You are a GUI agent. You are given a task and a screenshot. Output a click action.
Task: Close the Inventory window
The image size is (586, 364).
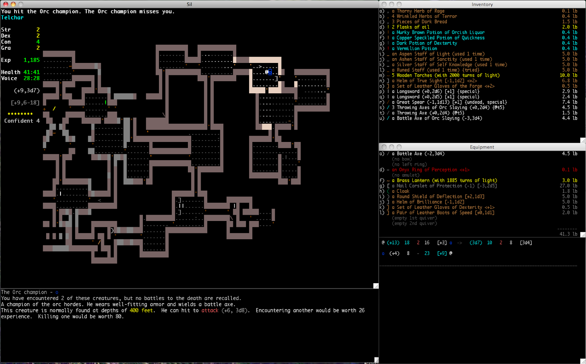384,4
